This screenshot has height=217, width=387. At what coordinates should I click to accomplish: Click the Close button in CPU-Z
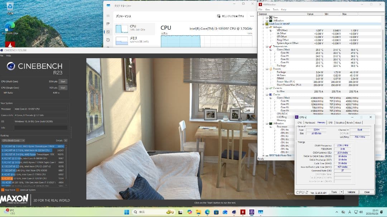coord(367,192)
